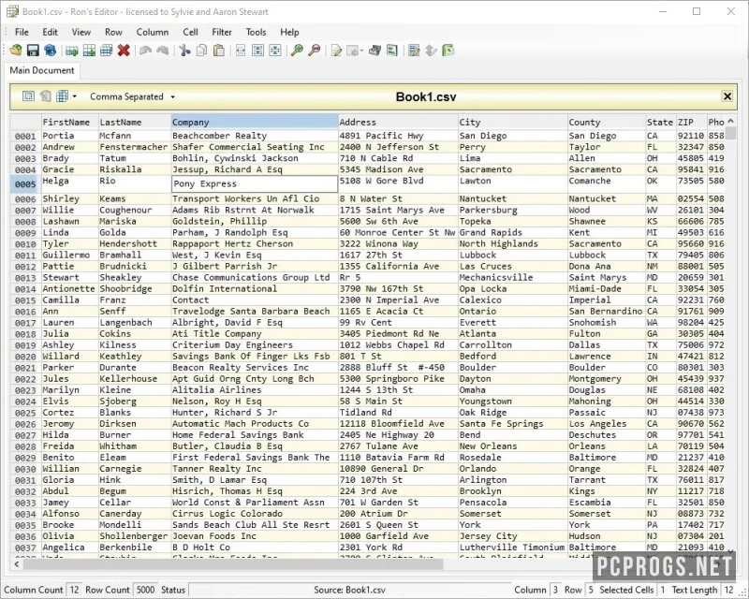
Task: Open the File menu
Action: 22,32
